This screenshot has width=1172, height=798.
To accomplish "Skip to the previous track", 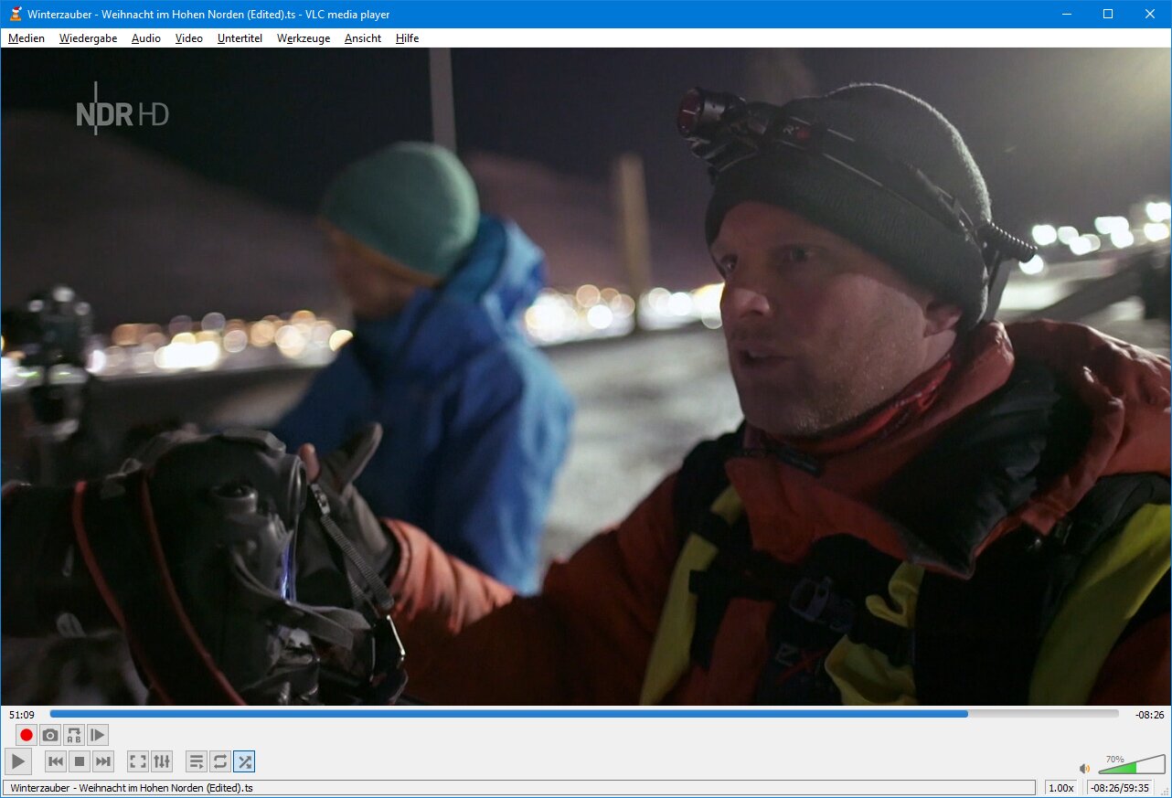I will (56, 761).
